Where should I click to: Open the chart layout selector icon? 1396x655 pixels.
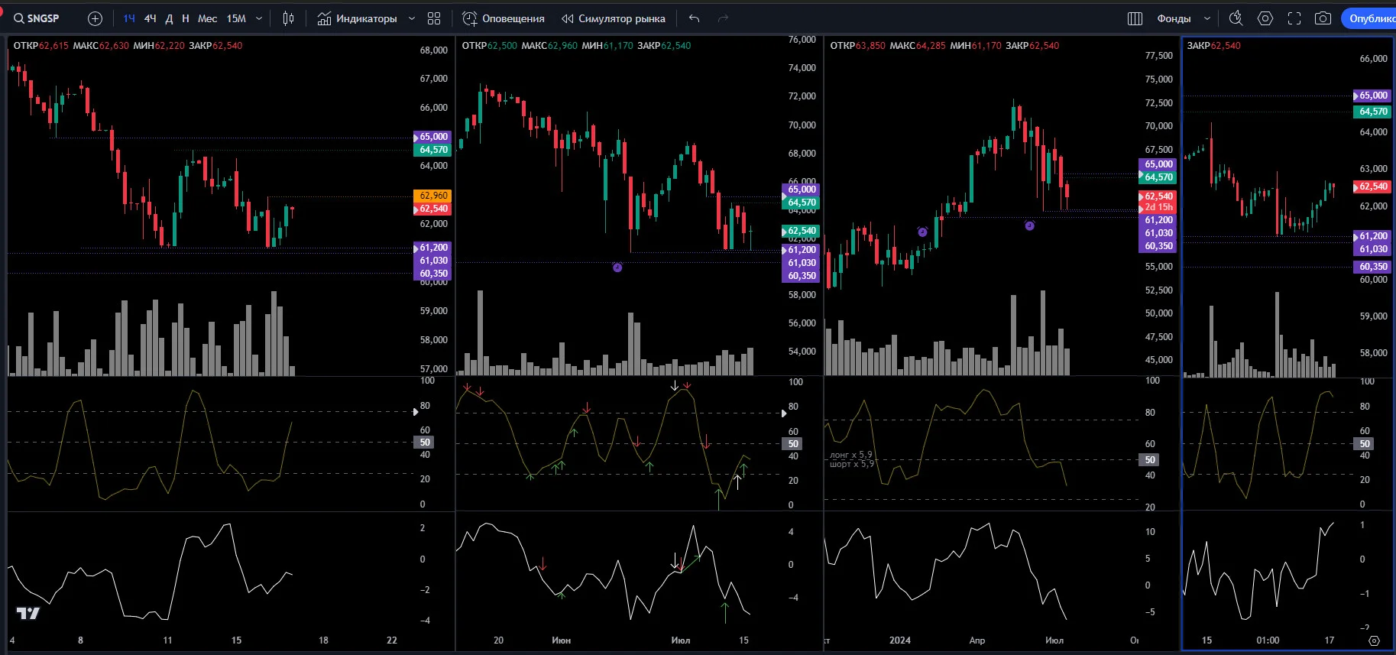click(1135, 18)
